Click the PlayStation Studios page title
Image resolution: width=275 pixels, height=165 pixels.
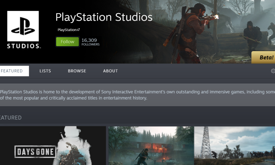tap(104, 17)
